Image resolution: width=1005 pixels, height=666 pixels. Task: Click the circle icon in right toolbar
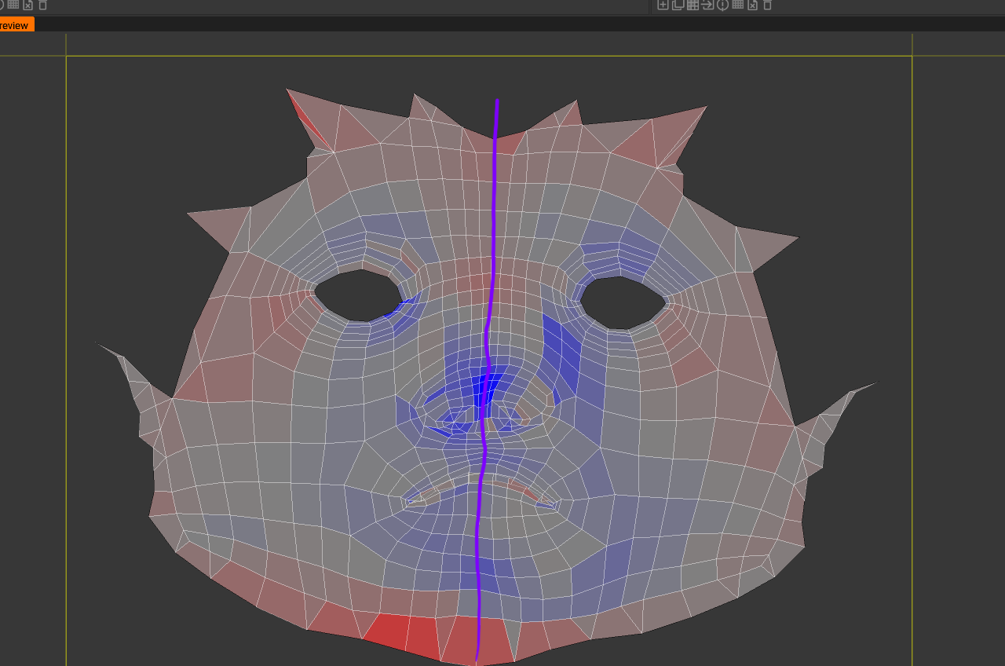coord(722,5)
